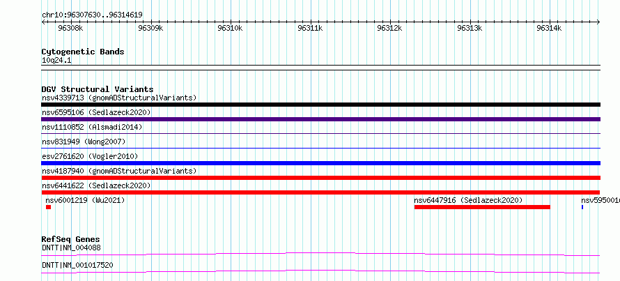
Task: Click the thin blue nsv831949 Wong2007 line
Action: 320,149
